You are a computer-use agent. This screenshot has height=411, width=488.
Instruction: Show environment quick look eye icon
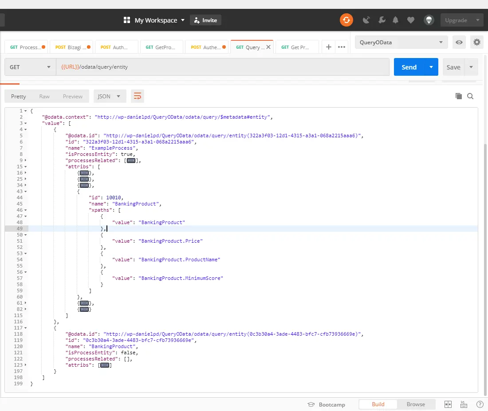tap(459, 42)
